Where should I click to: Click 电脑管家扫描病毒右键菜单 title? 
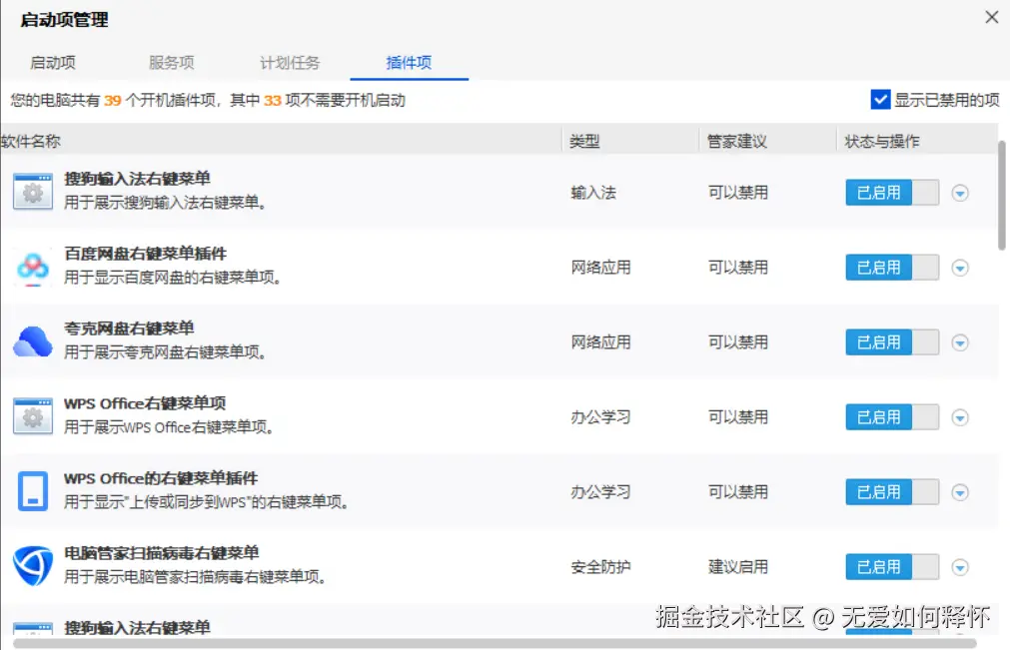click(161, 552)
